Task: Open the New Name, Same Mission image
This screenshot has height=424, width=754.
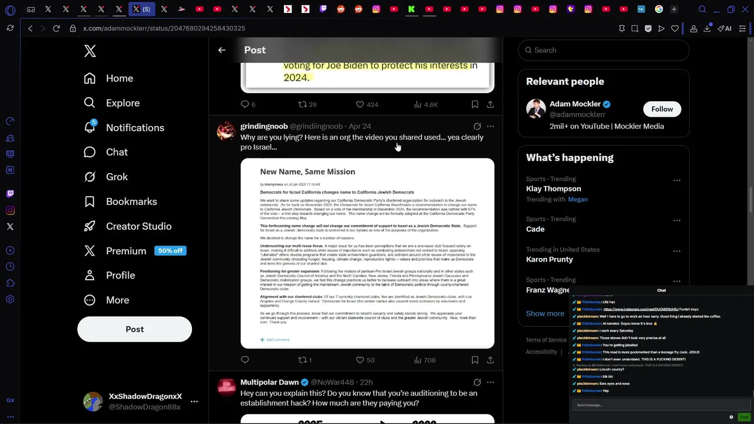Action: [x=367, y=253]
